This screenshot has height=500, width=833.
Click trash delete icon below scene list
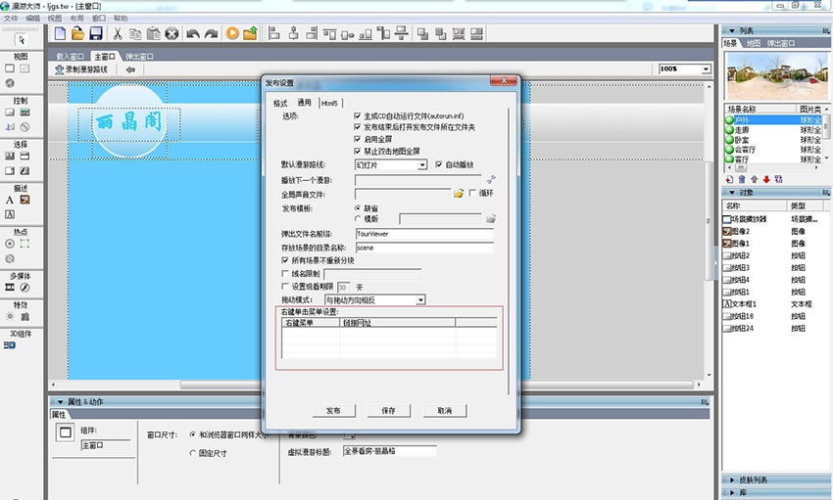[x=742, y=179]
